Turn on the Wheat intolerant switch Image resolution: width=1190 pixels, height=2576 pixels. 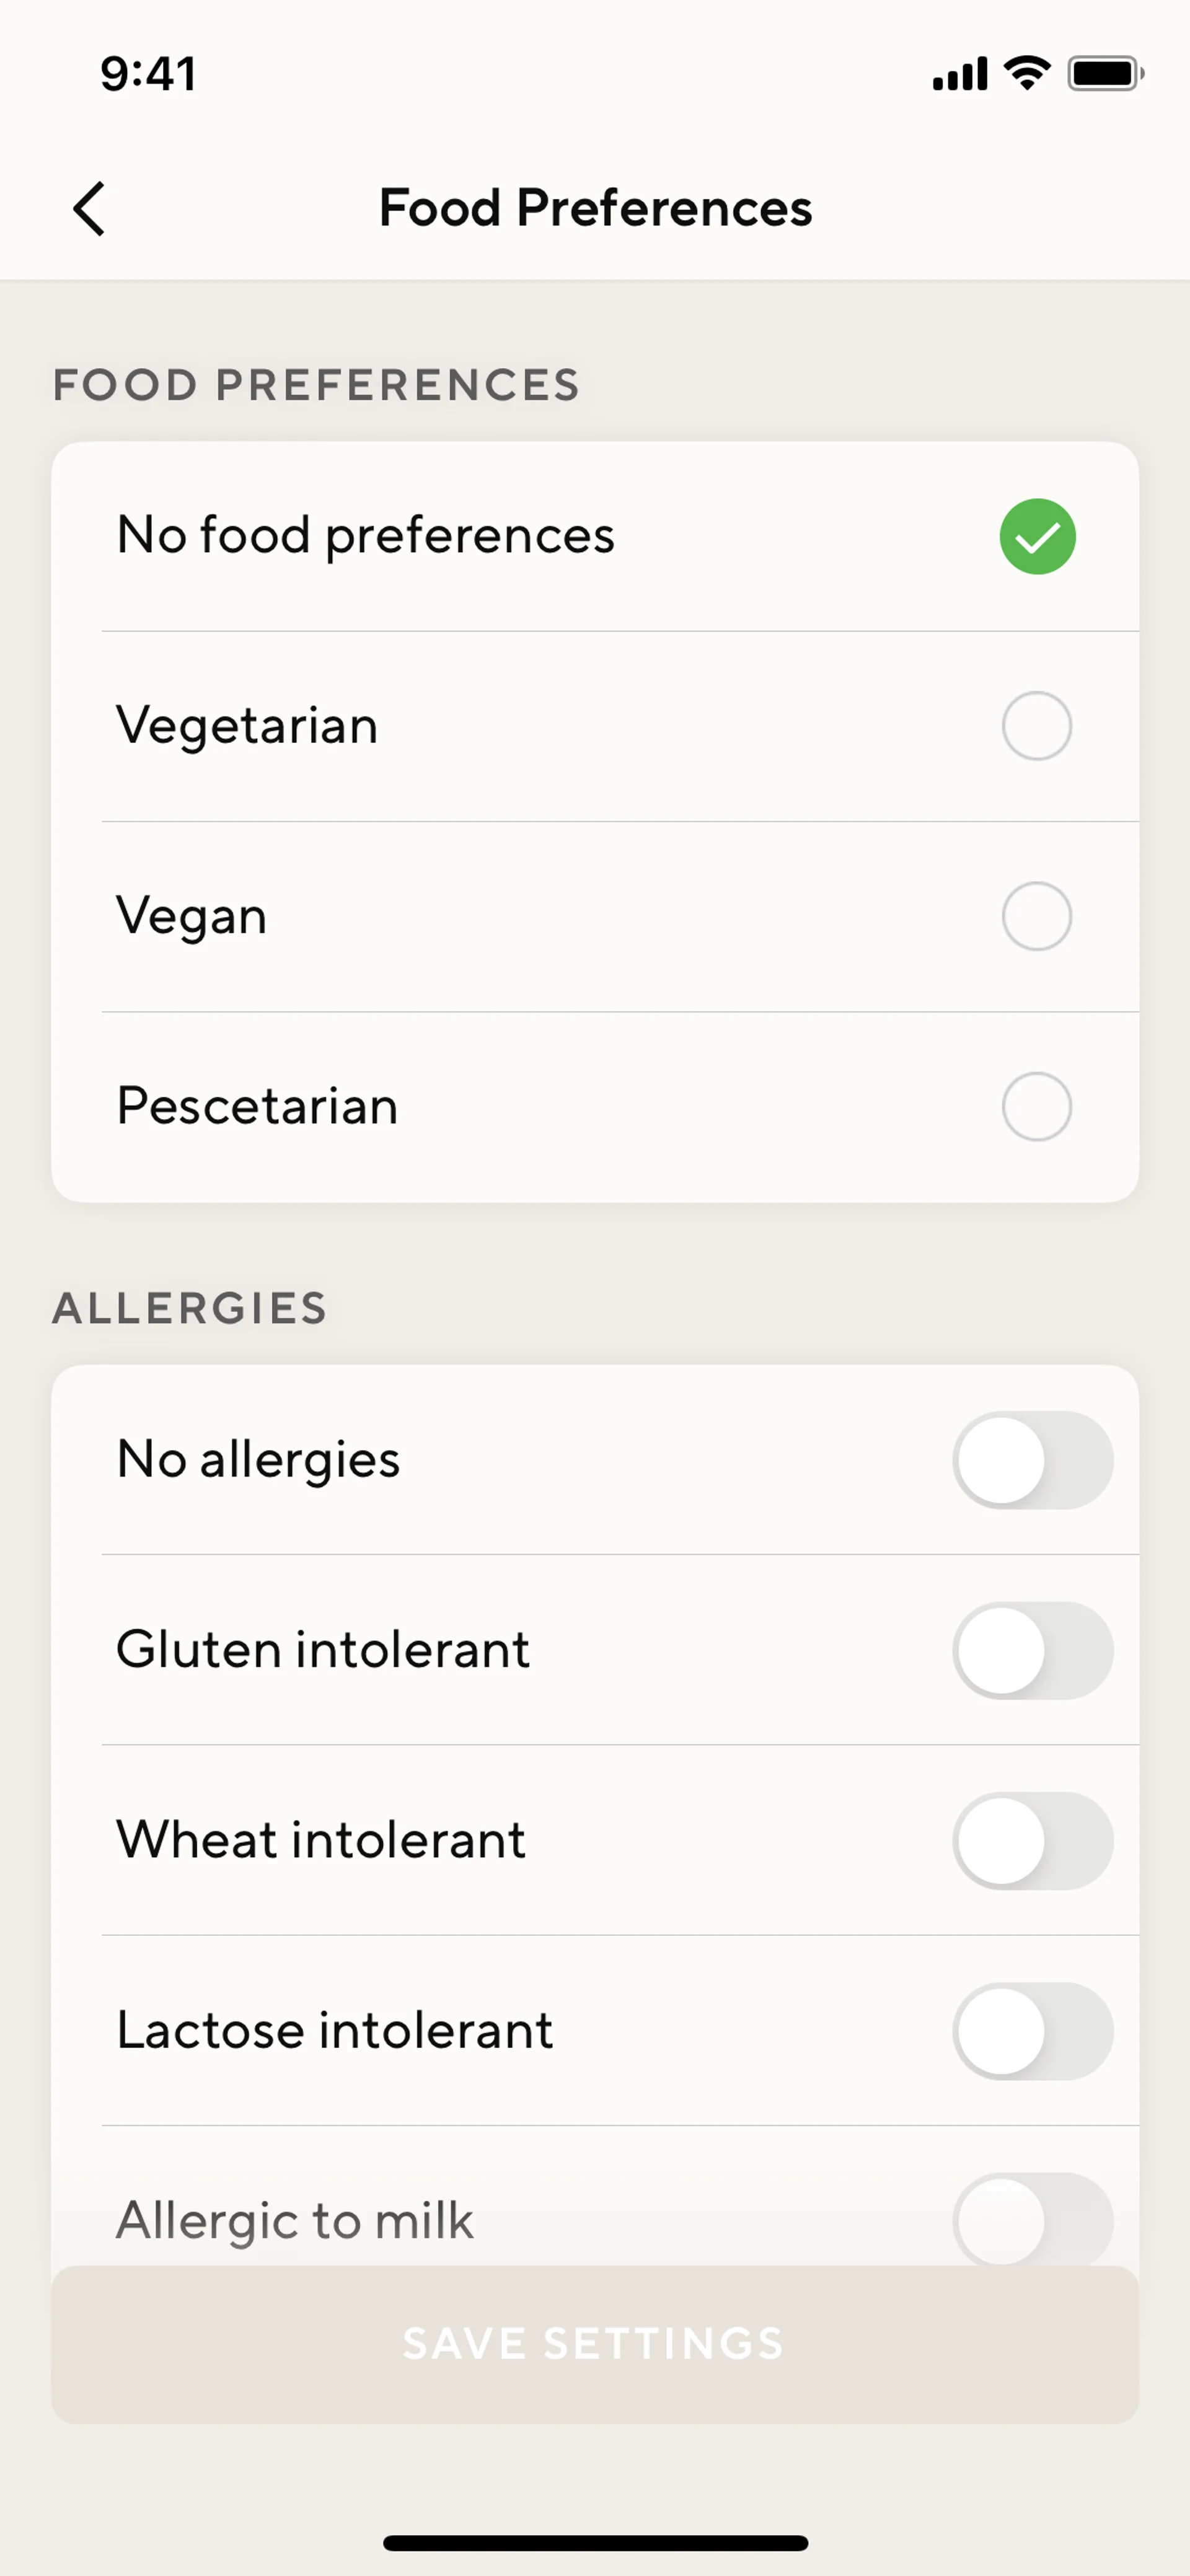tap(1032, 1841)
